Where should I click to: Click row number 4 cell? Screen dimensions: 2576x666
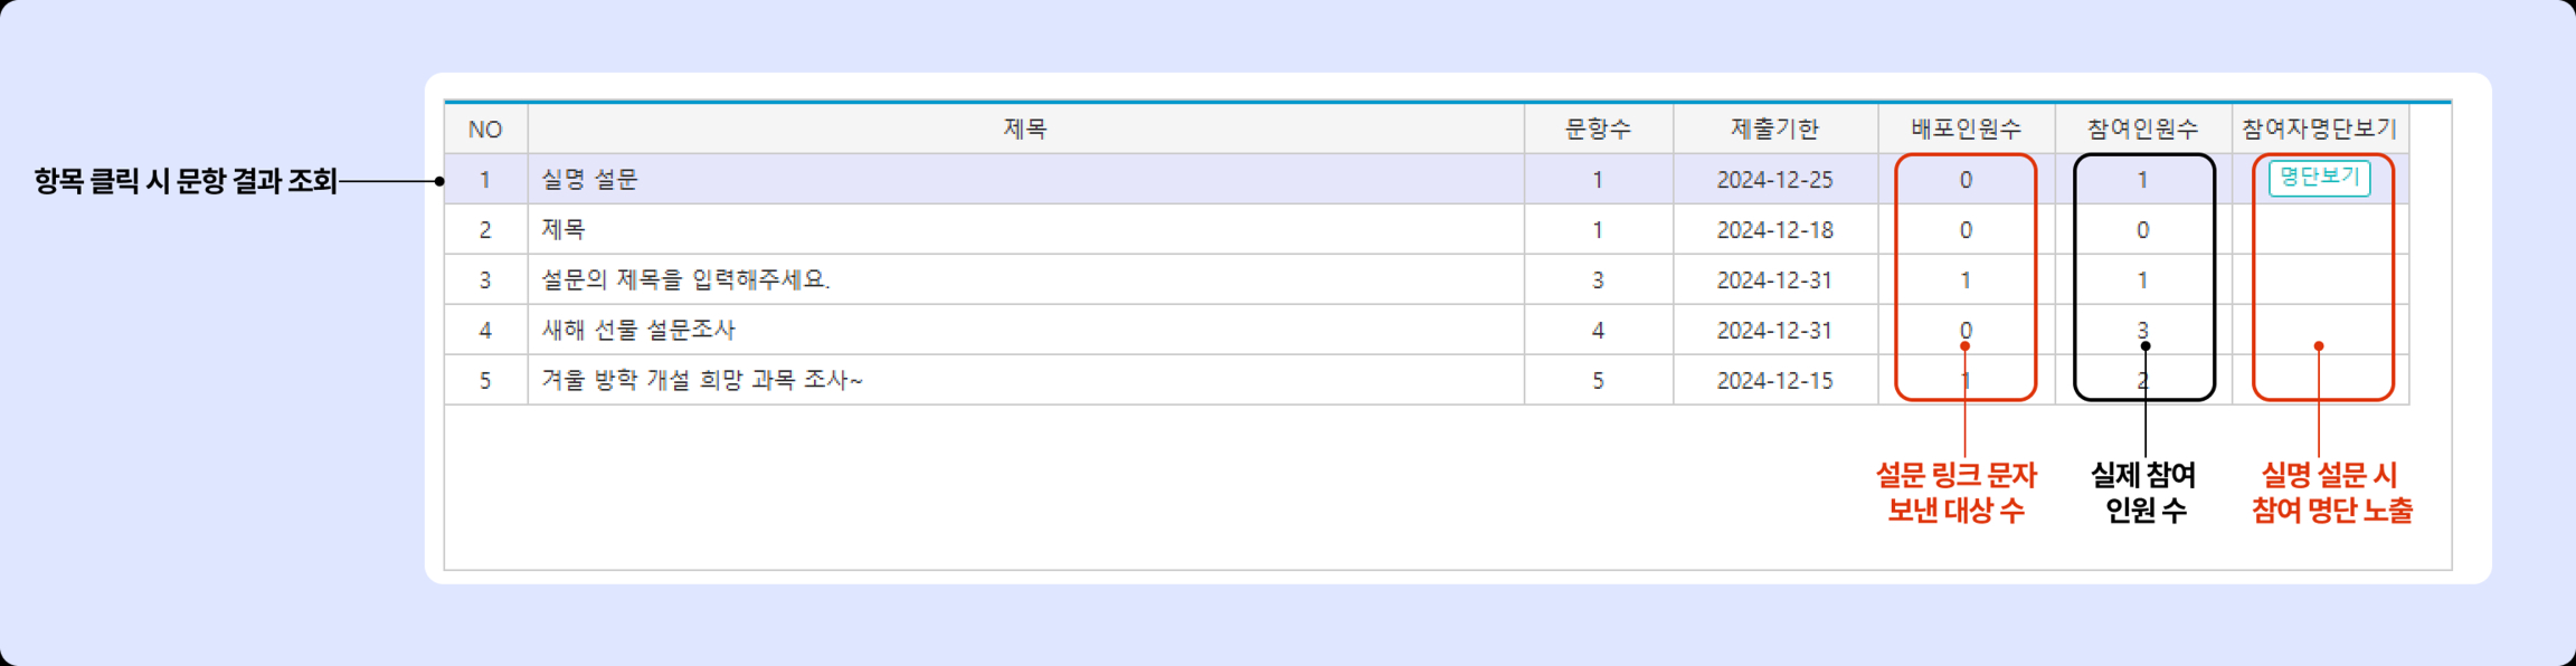485,330
